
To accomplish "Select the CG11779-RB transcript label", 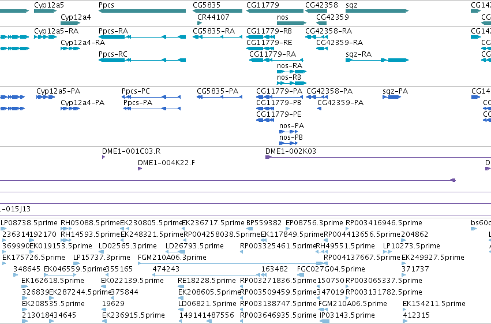I will click(x=269, y=31).
